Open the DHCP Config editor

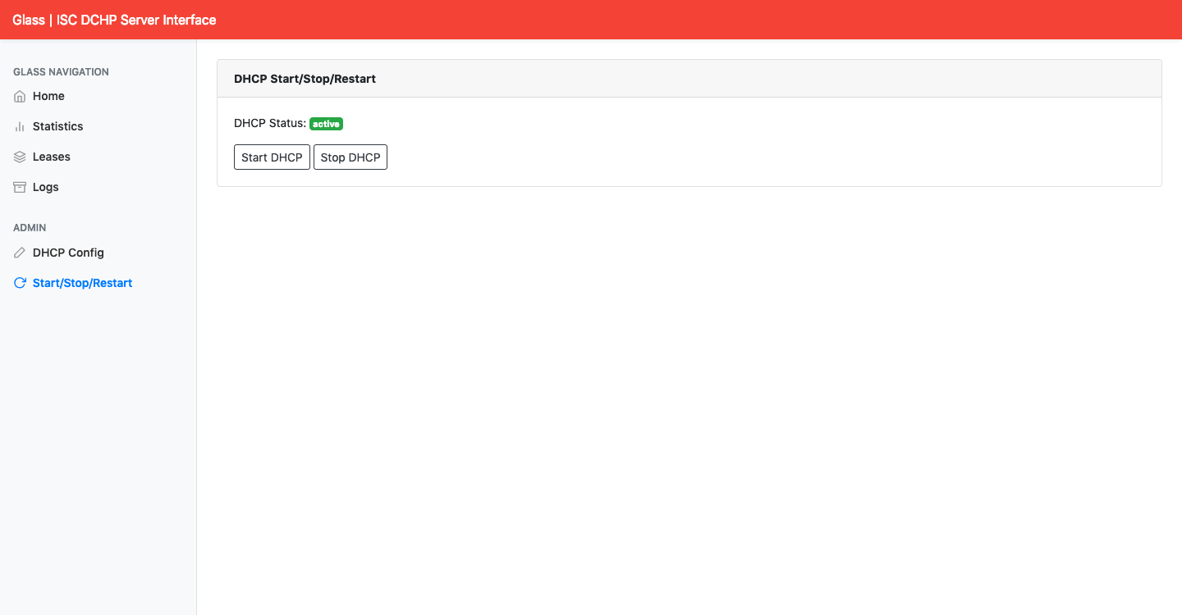pyautogui.click(x=68, y=252)
